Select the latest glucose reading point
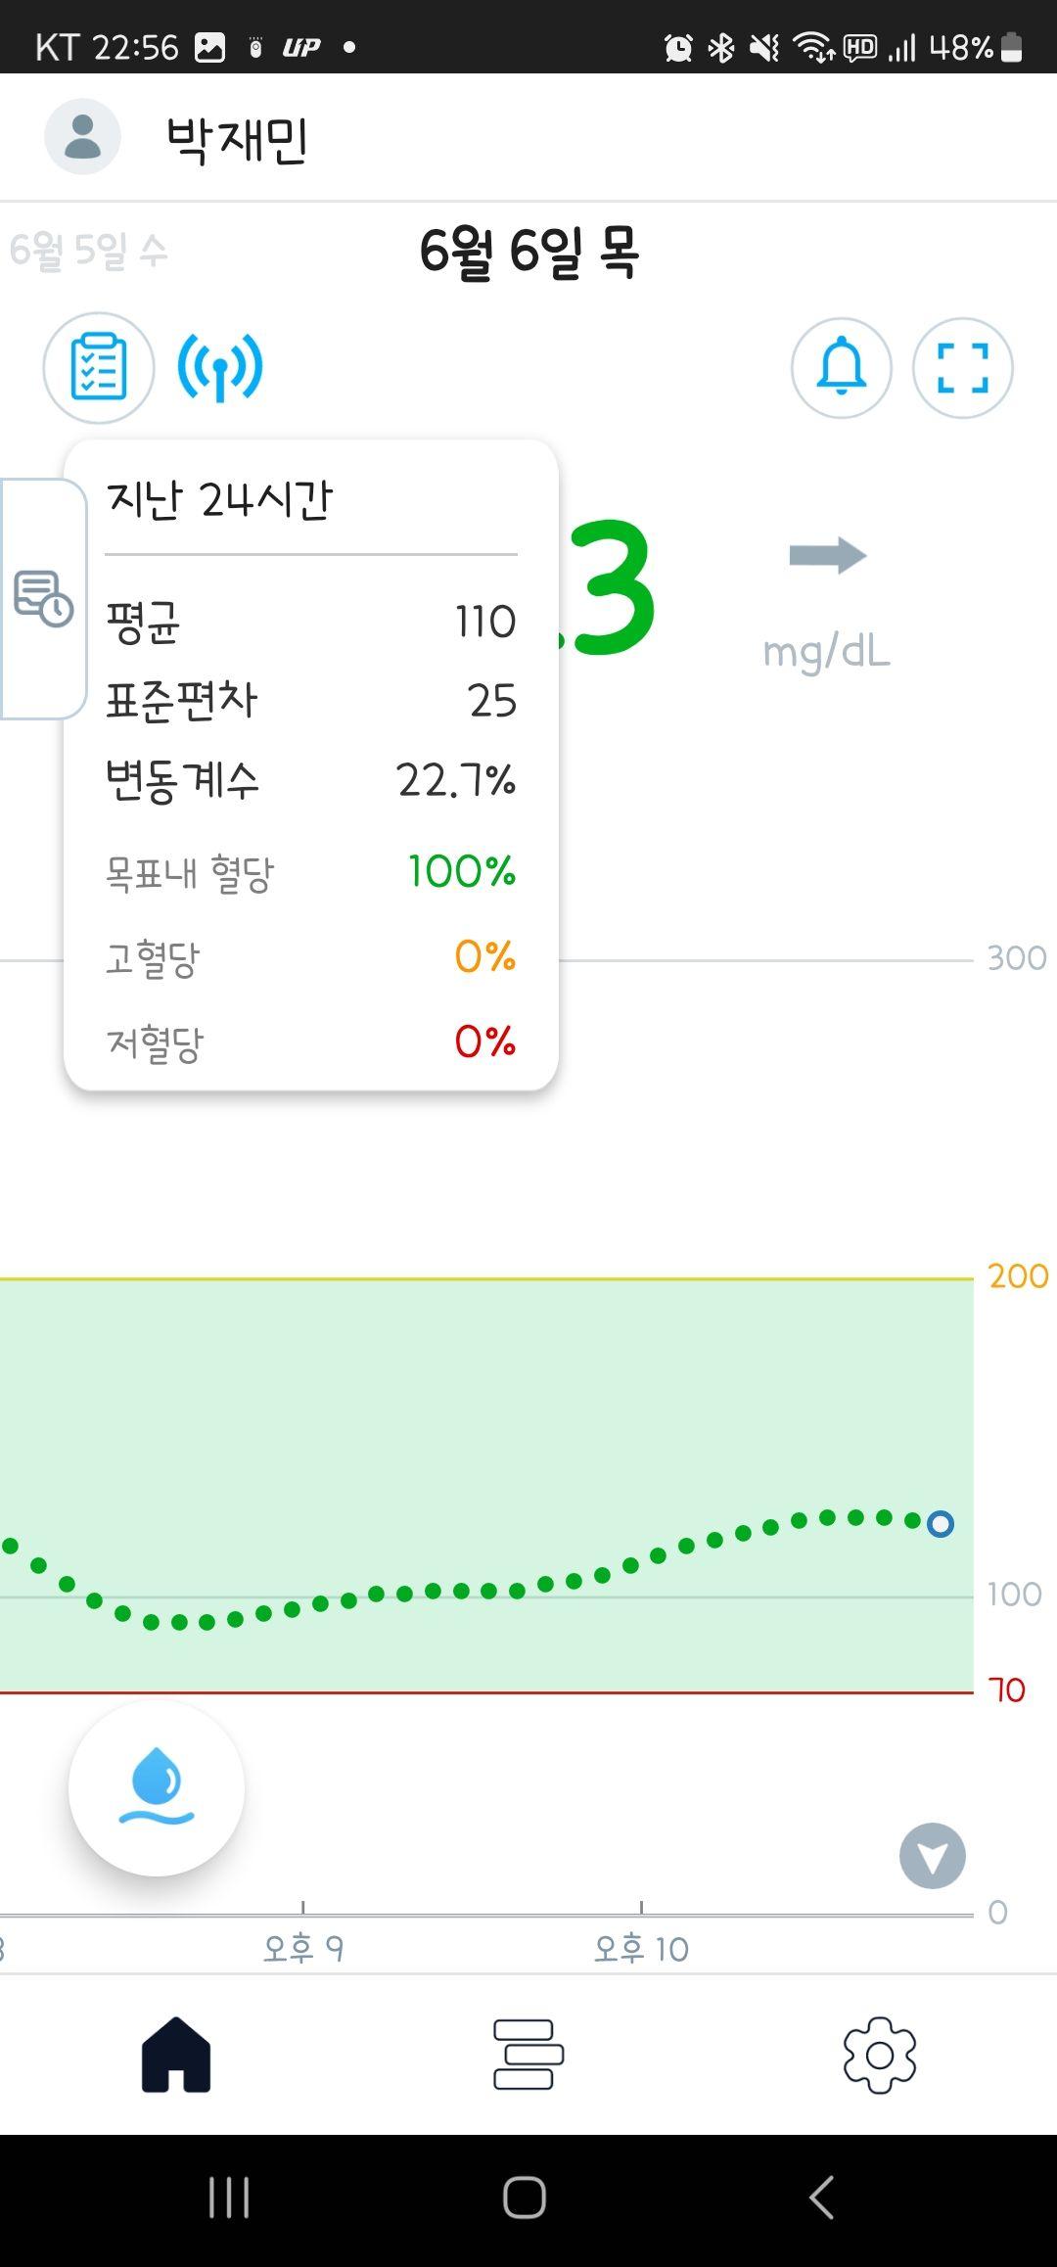 [941, 1524]
